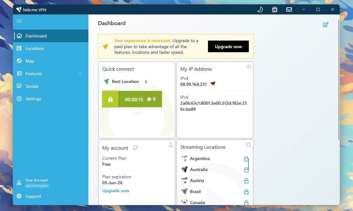
Task: Click the play icon in Streaming Locations
Action: (x=248, y=145)
